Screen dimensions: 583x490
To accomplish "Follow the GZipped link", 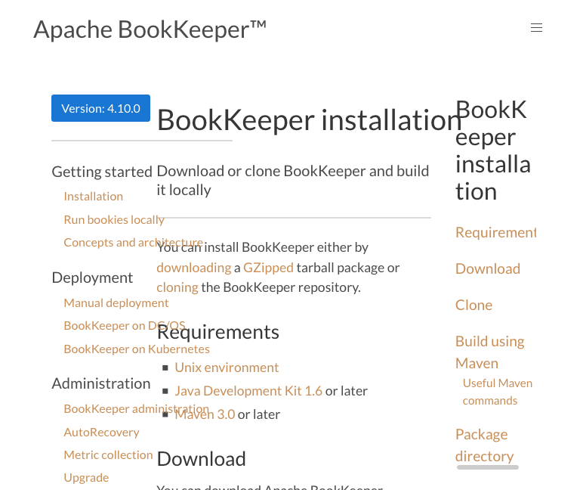I will click(268, 268).
